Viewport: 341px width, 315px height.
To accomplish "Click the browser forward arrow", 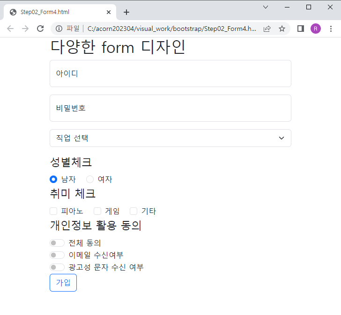I will [x=25, y=29].
